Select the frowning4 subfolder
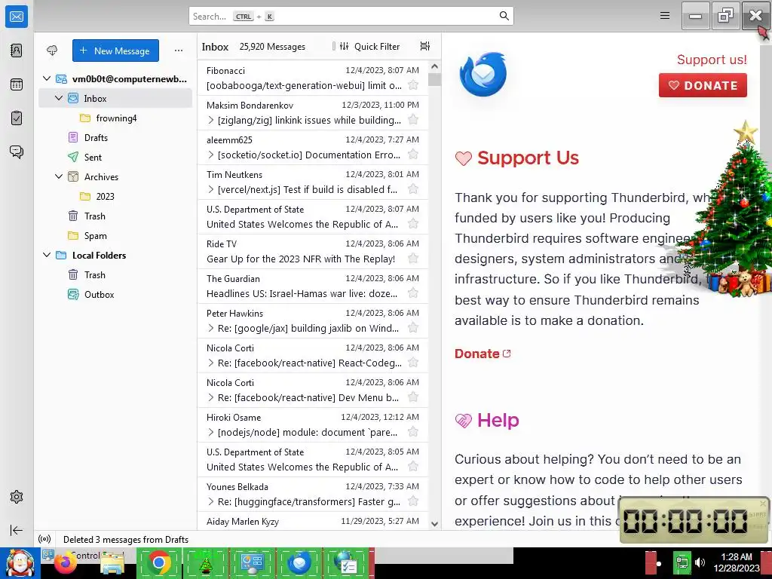The width and height of the screenshot is (772, 579). point(115,118)
